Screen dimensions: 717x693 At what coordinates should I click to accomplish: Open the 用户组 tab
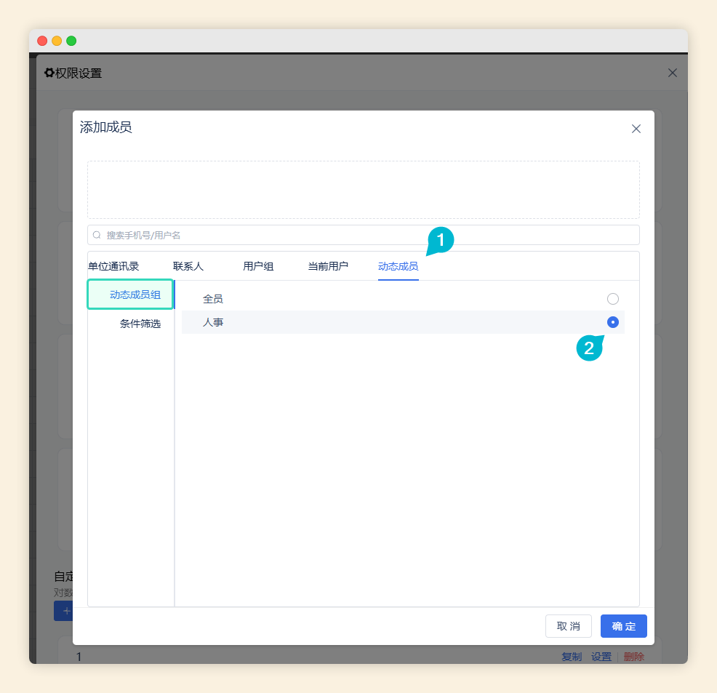[x=258, y=266]
